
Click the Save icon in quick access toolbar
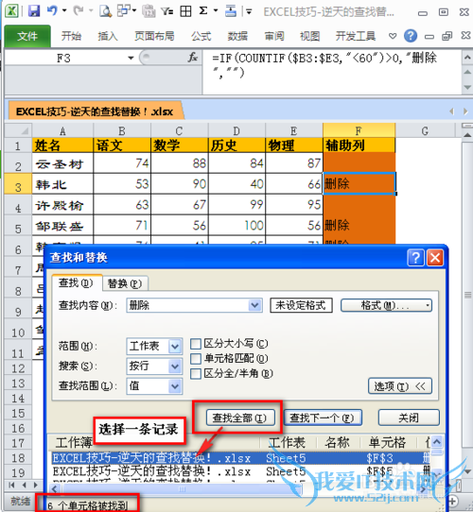click(x=34, y=10)
